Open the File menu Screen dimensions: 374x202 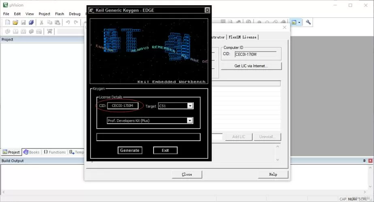(6, 14)
